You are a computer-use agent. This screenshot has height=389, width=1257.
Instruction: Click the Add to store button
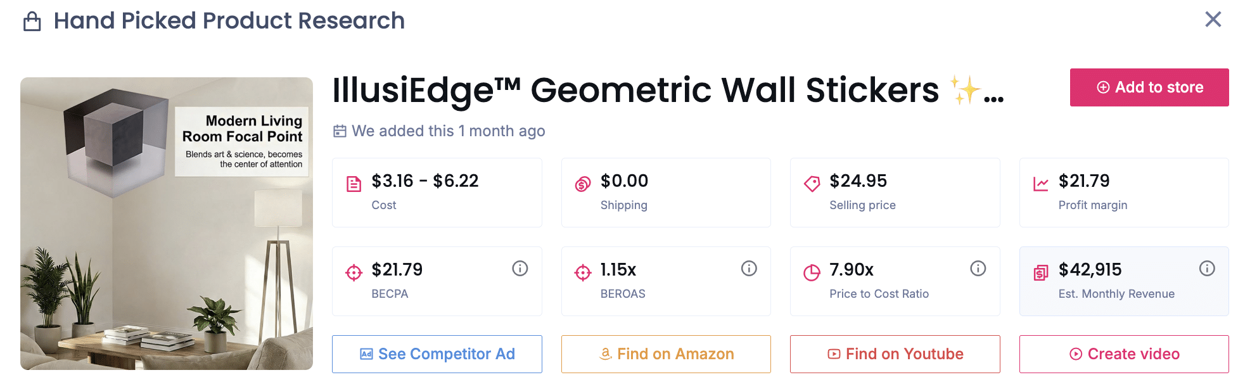(1149, 87)
